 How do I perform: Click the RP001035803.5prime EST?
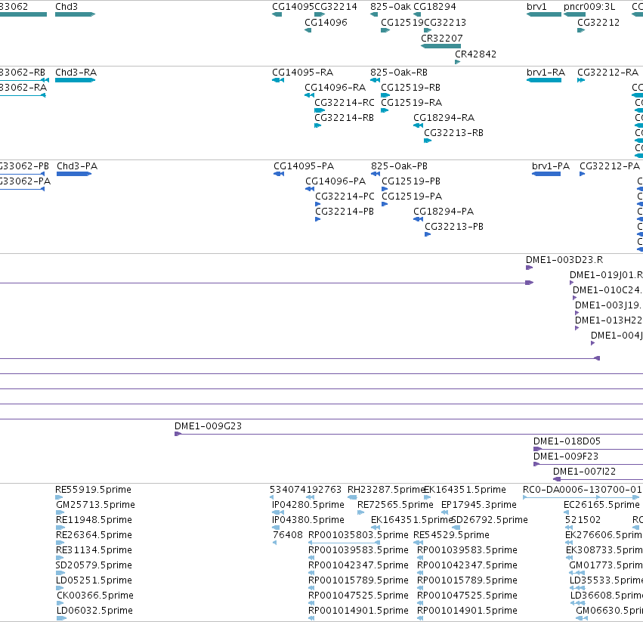(x=344, y=543)
